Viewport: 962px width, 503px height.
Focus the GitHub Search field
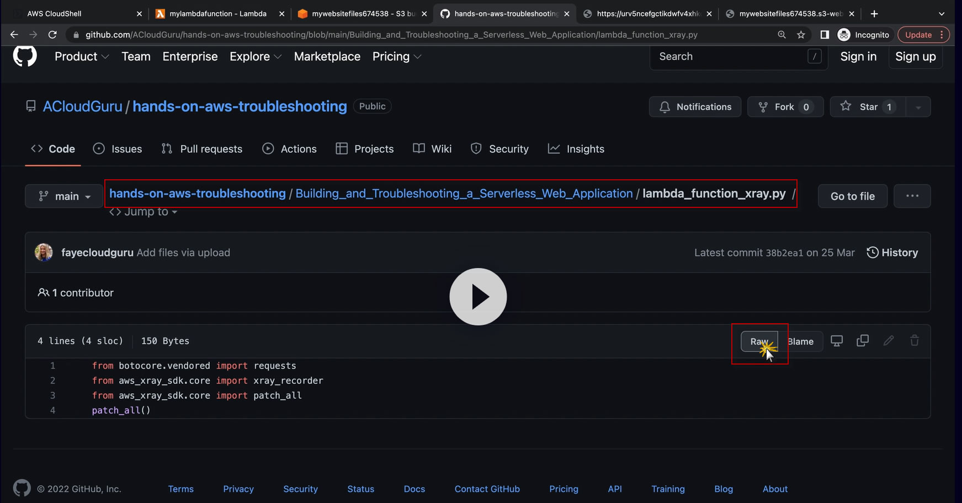(739, 56)
